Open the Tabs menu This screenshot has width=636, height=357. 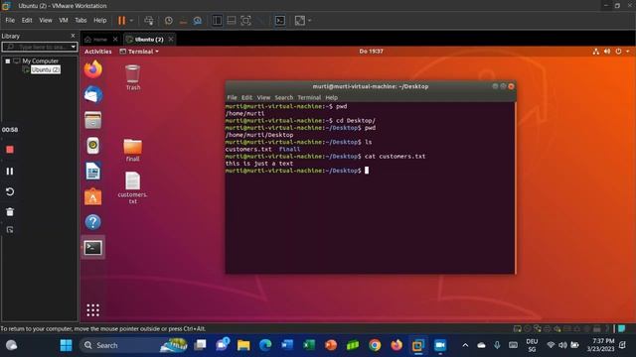80,20
